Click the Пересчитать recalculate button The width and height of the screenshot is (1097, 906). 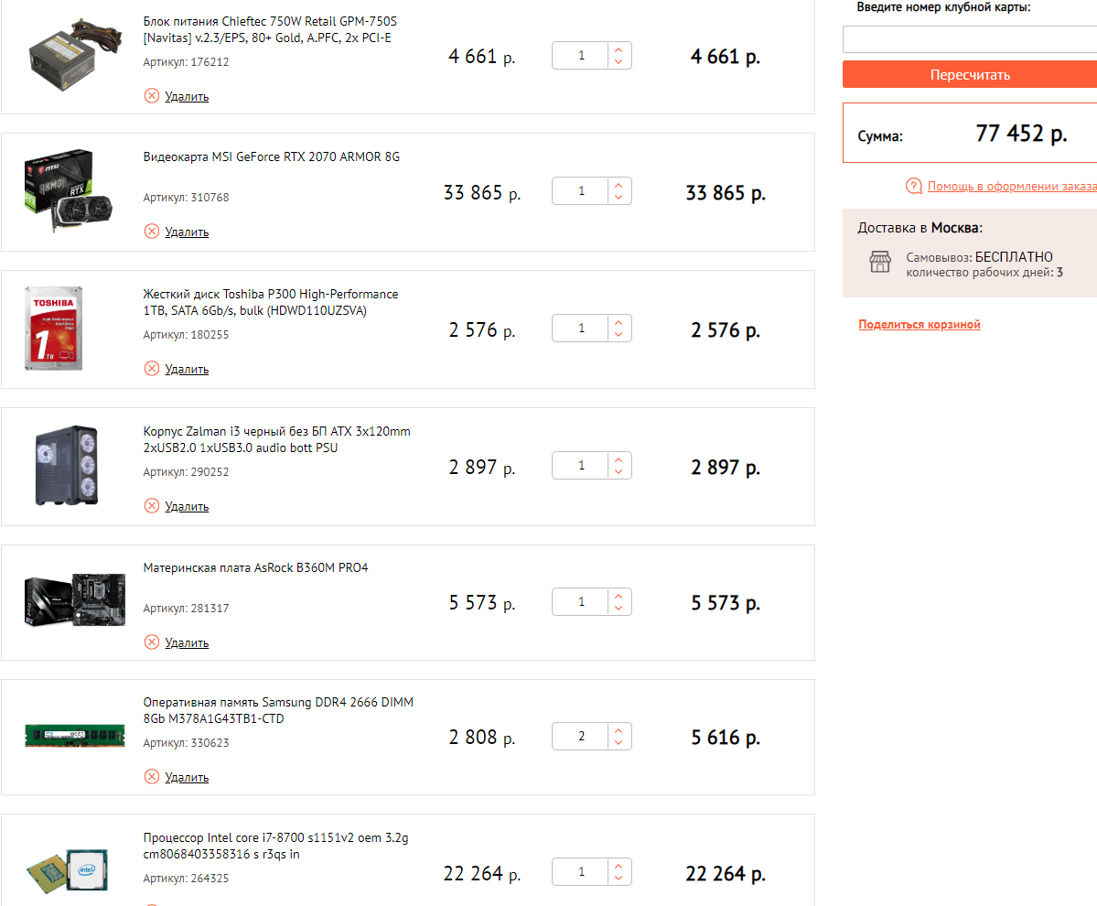point(969,75)
